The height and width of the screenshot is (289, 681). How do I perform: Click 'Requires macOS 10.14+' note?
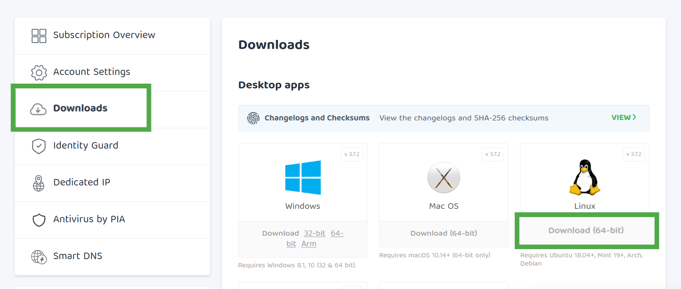tap(435, 255)
